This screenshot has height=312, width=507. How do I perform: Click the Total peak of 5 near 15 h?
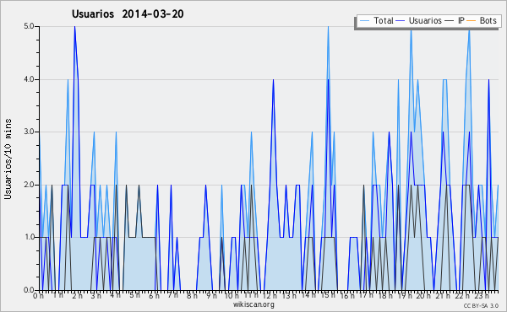(328, 27)
